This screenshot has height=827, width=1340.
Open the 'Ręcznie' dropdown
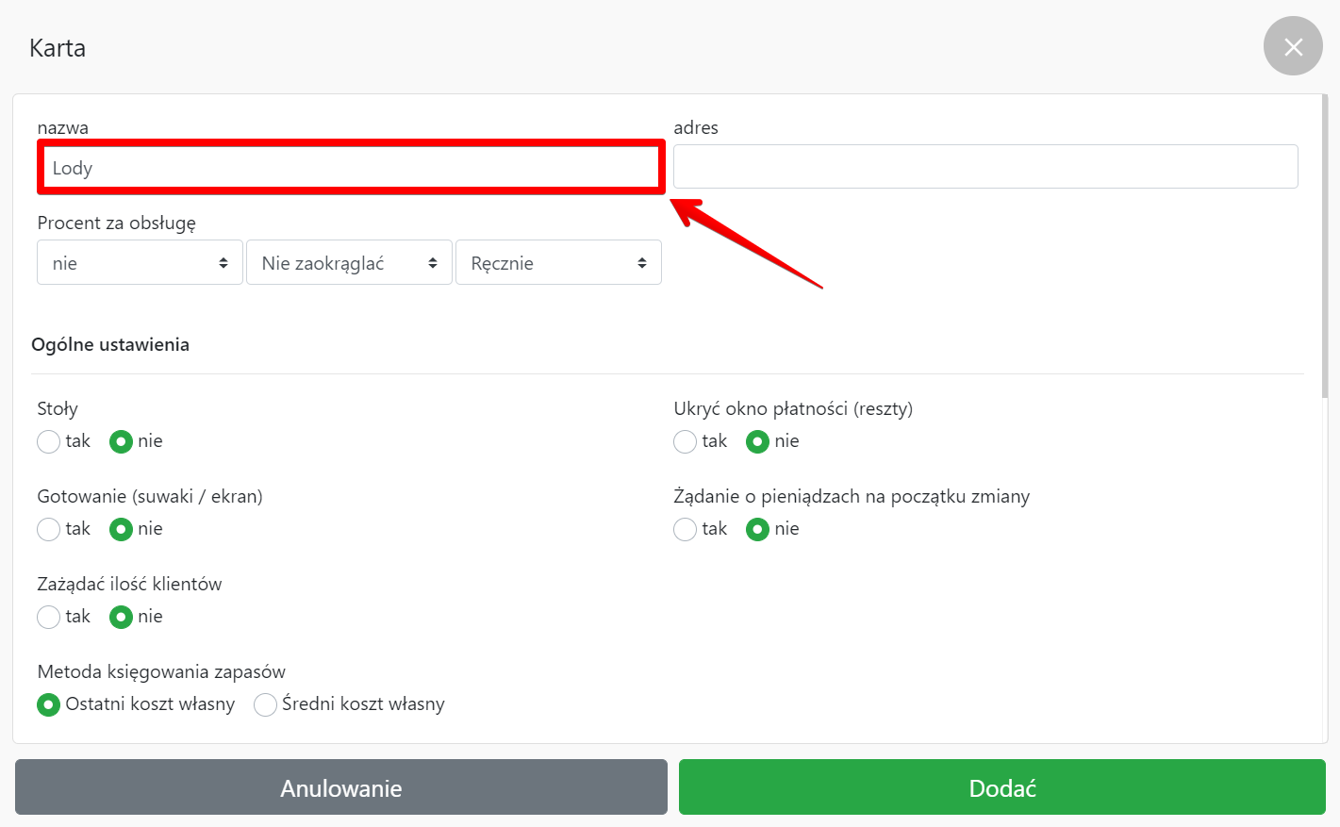coord(558,263)
